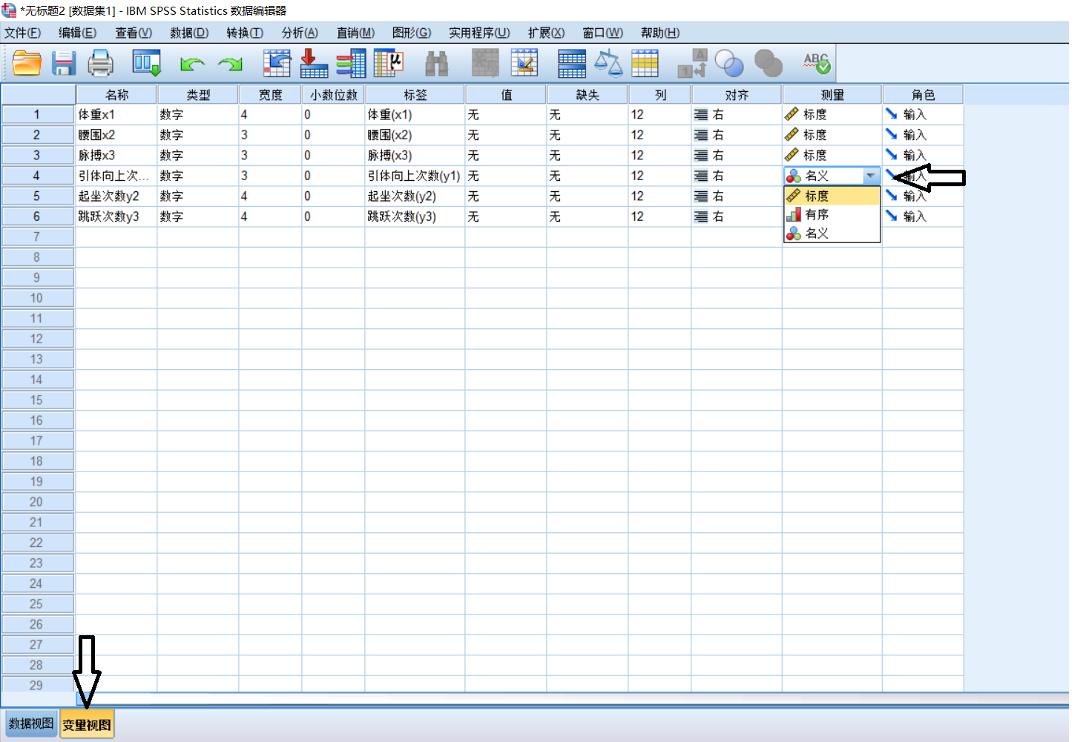Click the Split File toolbar icon

[x=572, y=64]
